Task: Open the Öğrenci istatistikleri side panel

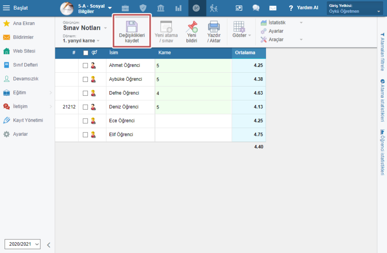Action: (x=382, y=152)
